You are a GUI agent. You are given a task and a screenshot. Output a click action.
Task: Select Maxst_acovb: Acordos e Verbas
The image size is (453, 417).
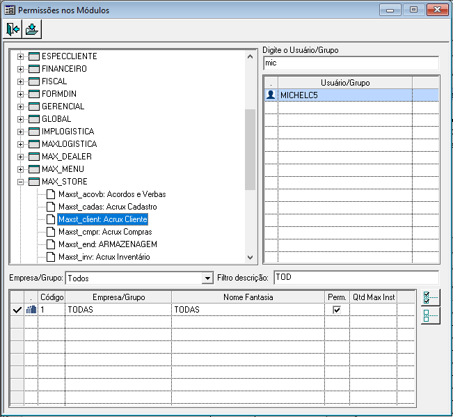(112, 194)
